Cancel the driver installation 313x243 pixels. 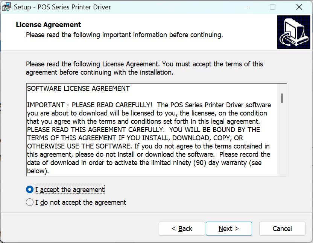[x=282, y=229]
